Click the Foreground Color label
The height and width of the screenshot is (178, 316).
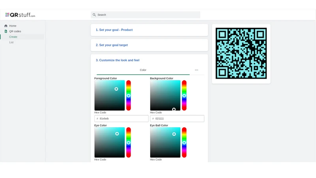pyautogui.click(x=105, y=78)
